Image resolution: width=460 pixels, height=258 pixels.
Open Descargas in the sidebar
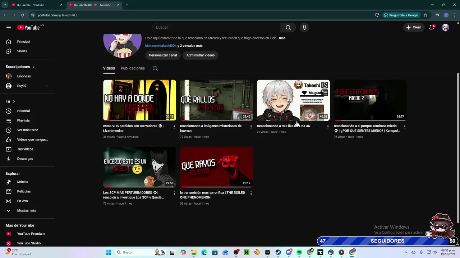27,159
